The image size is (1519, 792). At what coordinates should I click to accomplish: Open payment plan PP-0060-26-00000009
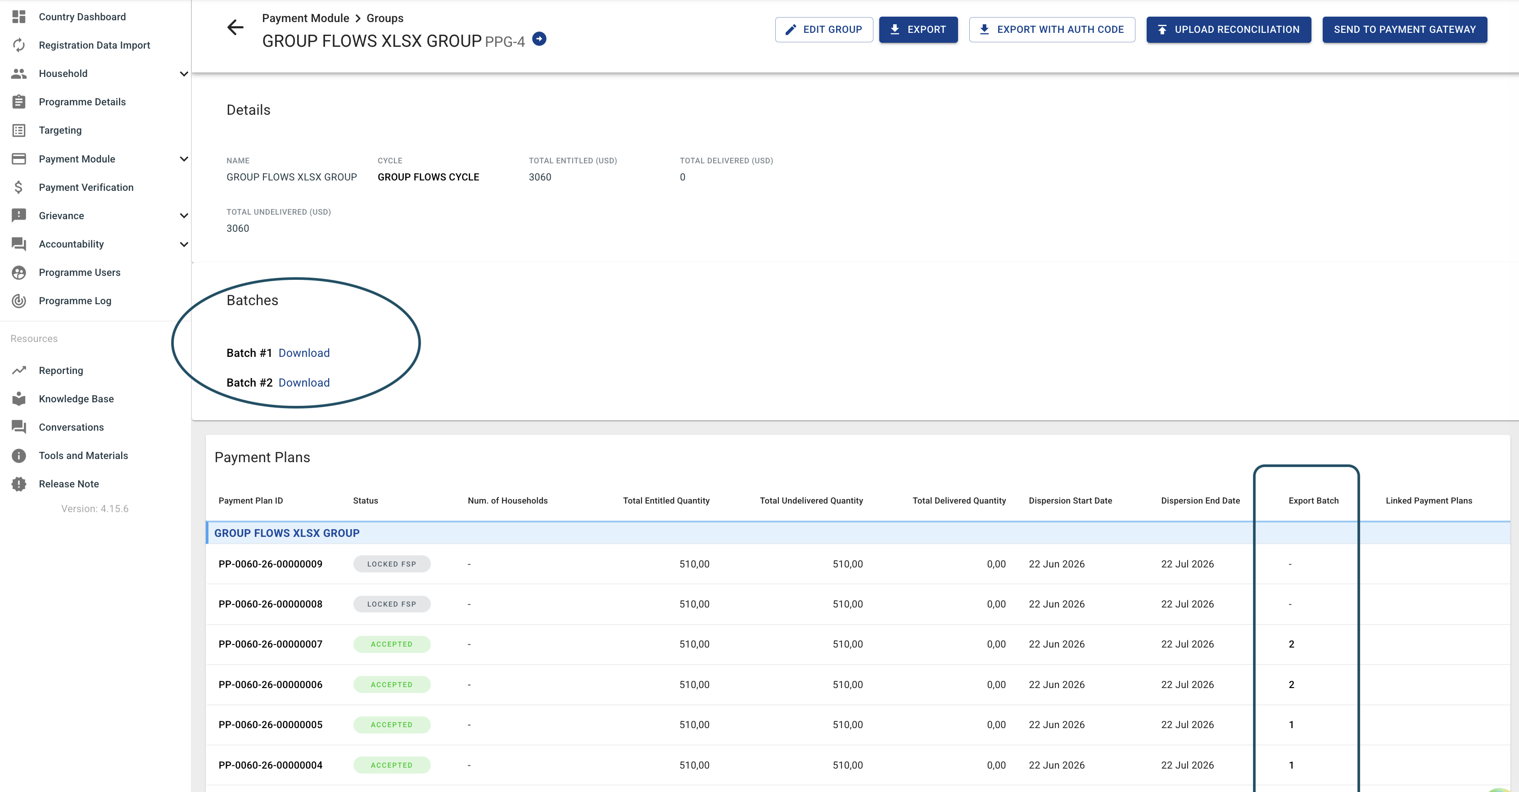click(270, 564)
